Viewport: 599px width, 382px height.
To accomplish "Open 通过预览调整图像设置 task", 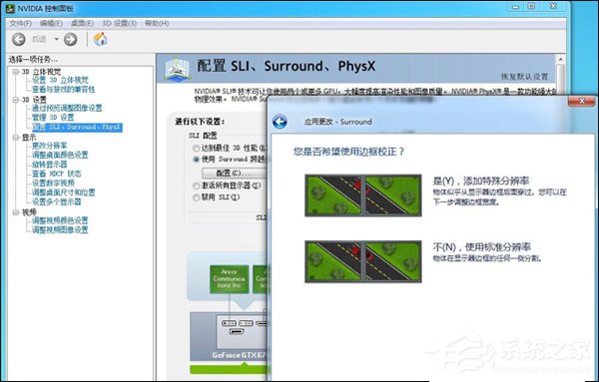I will [67, 108].
